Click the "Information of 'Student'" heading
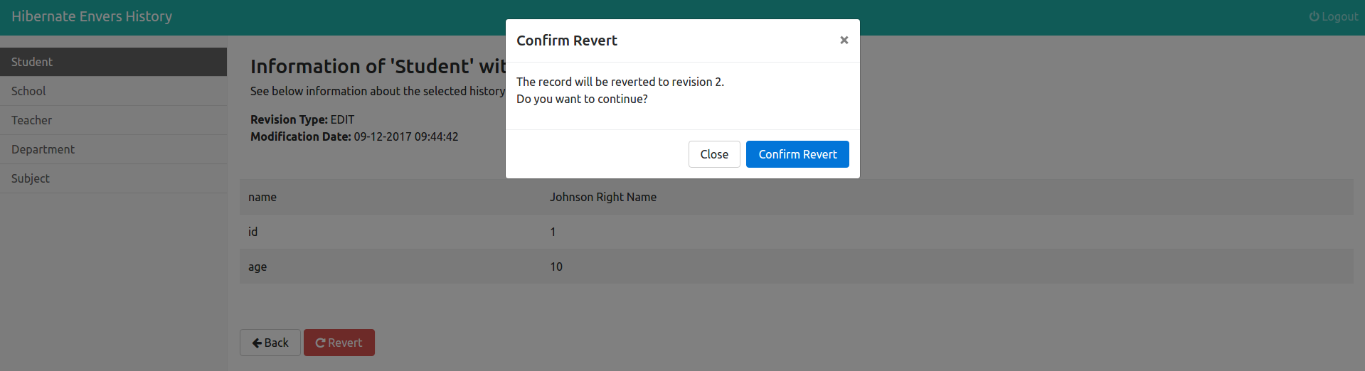 pyautogui.click(x=378, y=66)
